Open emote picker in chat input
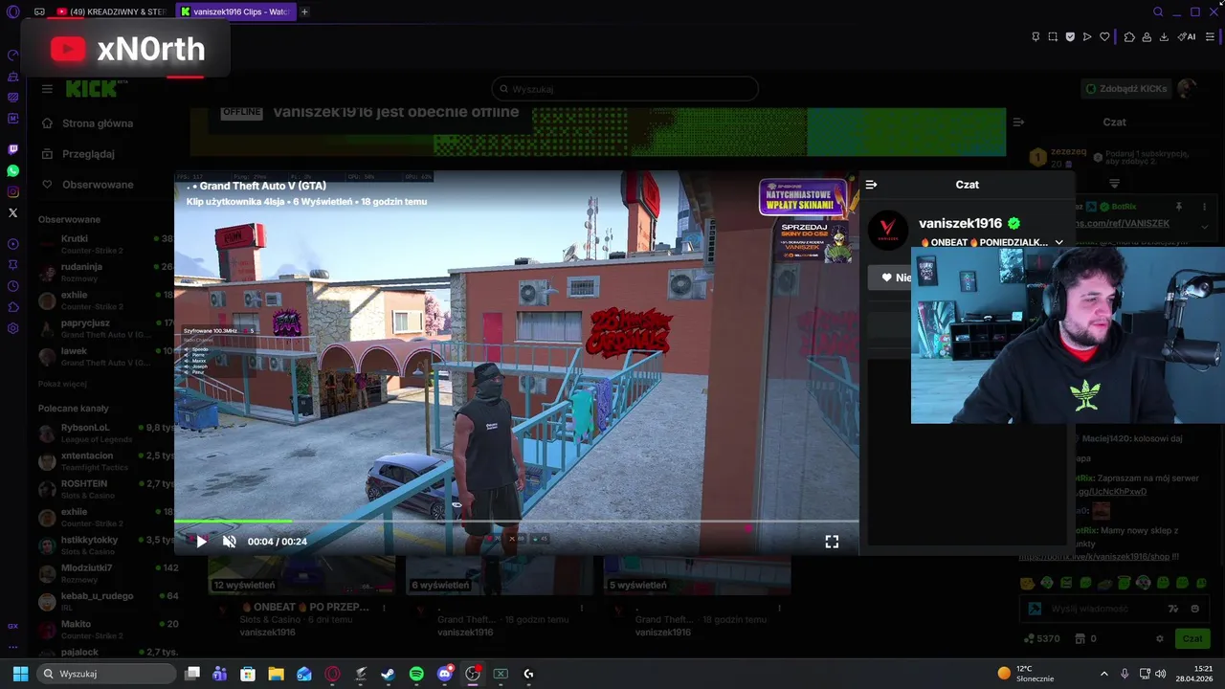Screen dimensions: 1225x689 pyautogui.click(x=1194, y=609)
